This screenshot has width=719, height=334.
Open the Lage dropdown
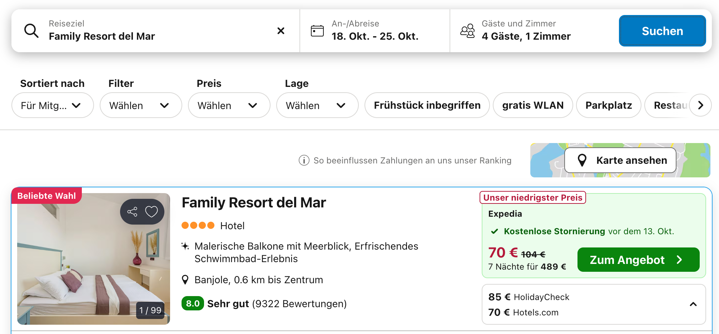317,105
